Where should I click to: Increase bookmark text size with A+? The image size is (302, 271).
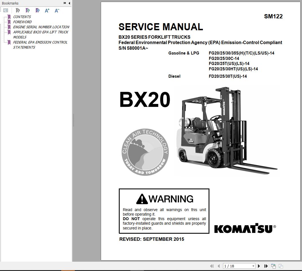point(47,10)
